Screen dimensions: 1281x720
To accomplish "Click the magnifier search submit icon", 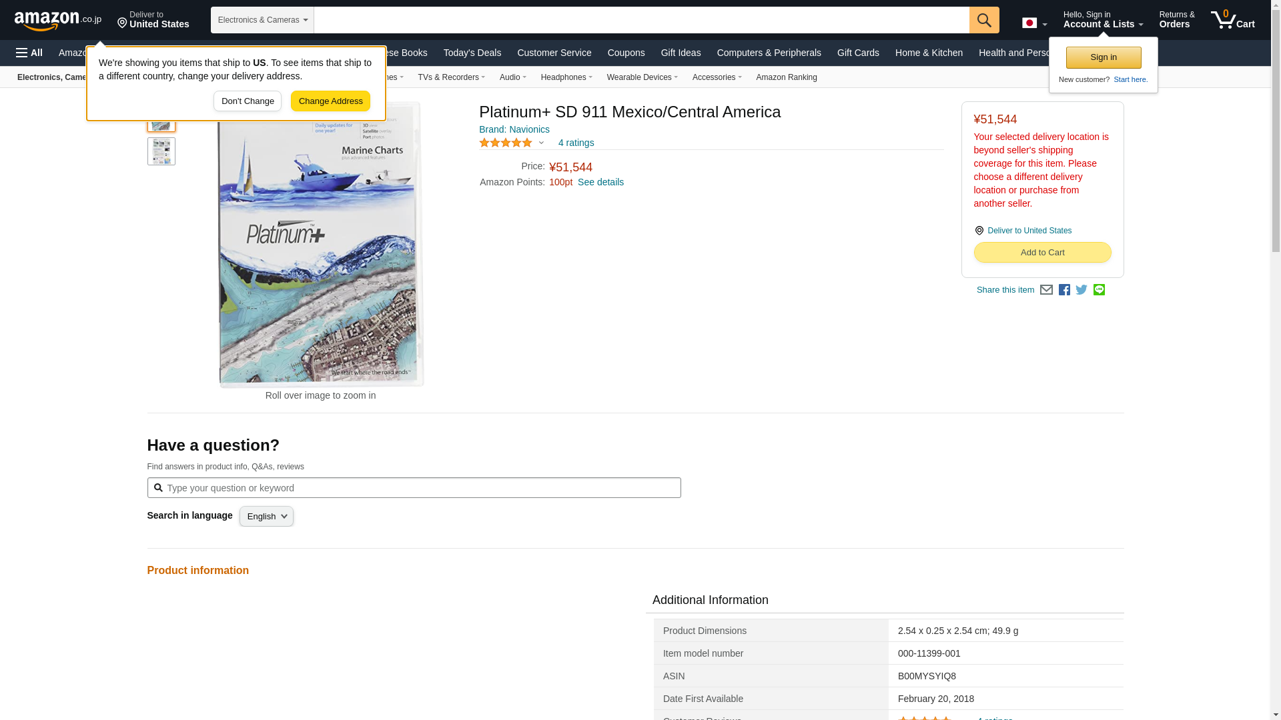I will (x=983, y=20).
